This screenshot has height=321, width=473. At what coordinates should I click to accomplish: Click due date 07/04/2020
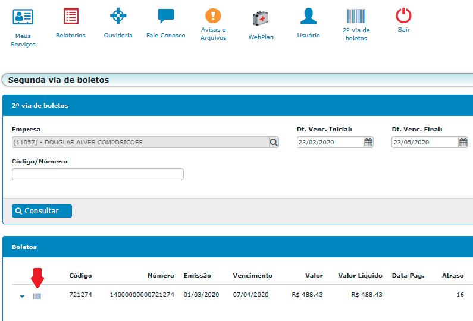click(250, 294)
